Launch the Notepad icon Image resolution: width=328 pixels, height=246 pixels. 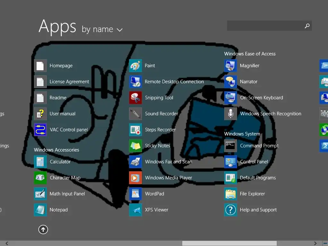(x=40, y=210)
